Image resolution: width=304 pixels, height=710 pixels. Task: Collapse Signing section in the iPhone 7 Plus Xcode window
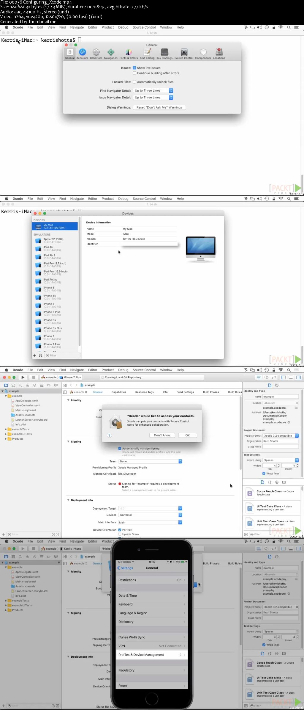click(x=68, y=441)
